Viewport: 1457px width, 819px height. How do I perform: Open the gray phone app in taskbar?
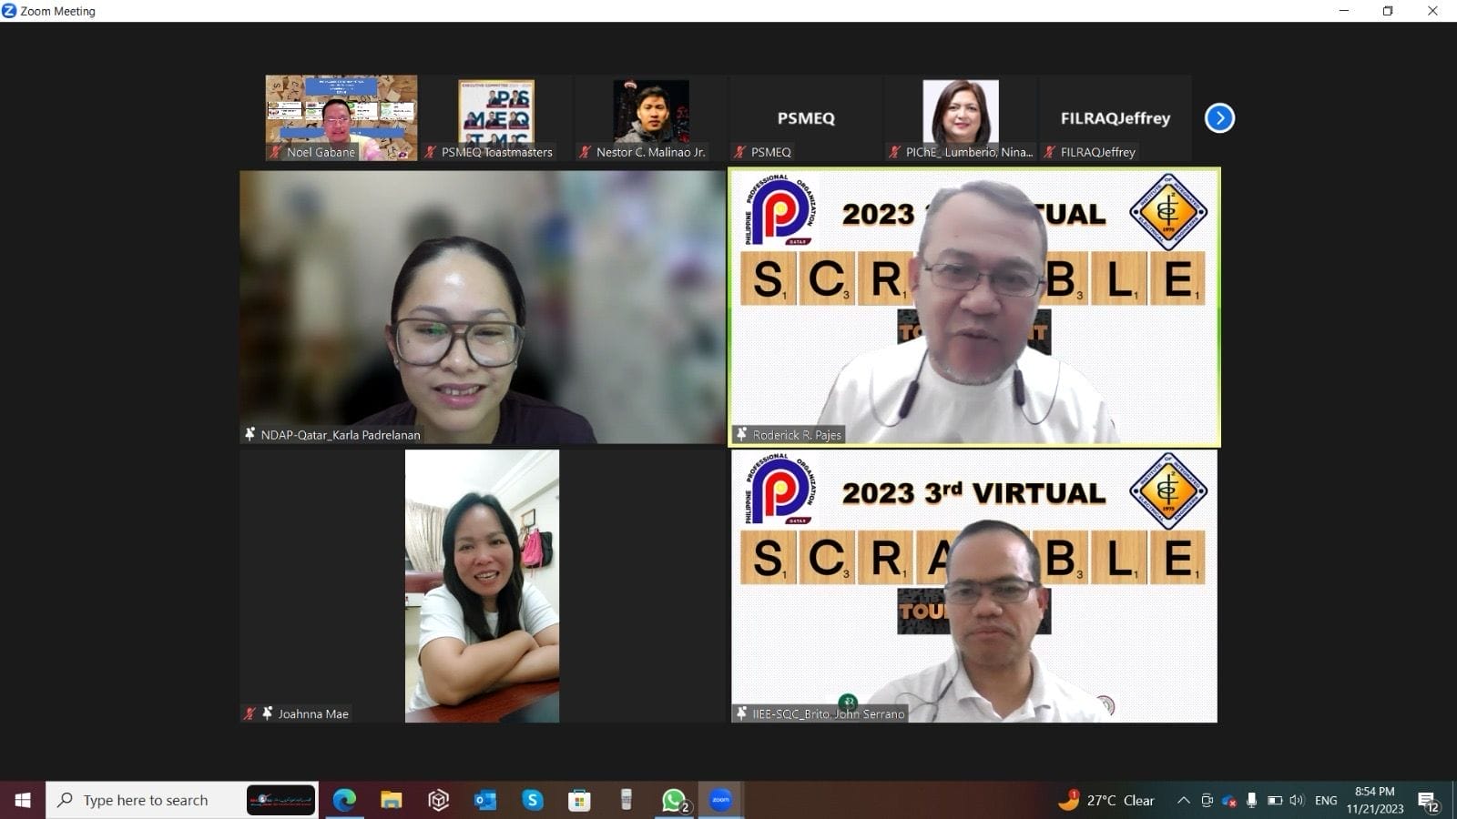pos(627,800)
